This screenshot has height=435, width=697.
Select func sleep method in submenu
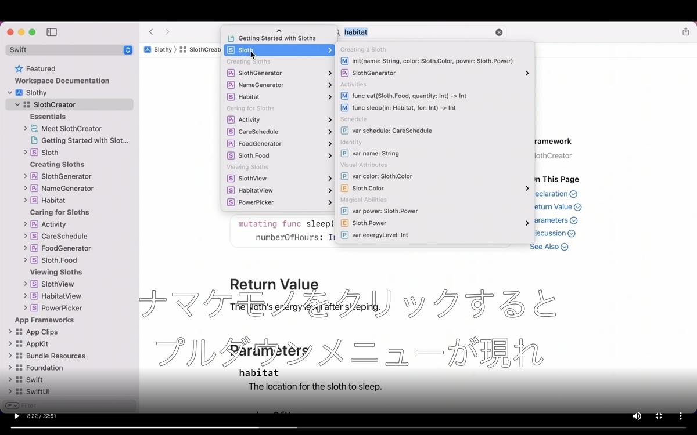434,108
